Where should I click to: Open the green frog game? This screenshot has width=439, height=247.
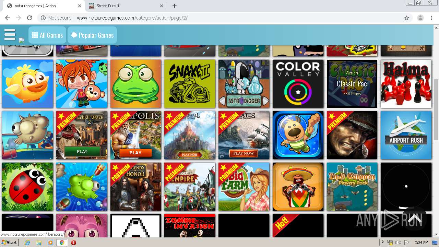point(136,84)
